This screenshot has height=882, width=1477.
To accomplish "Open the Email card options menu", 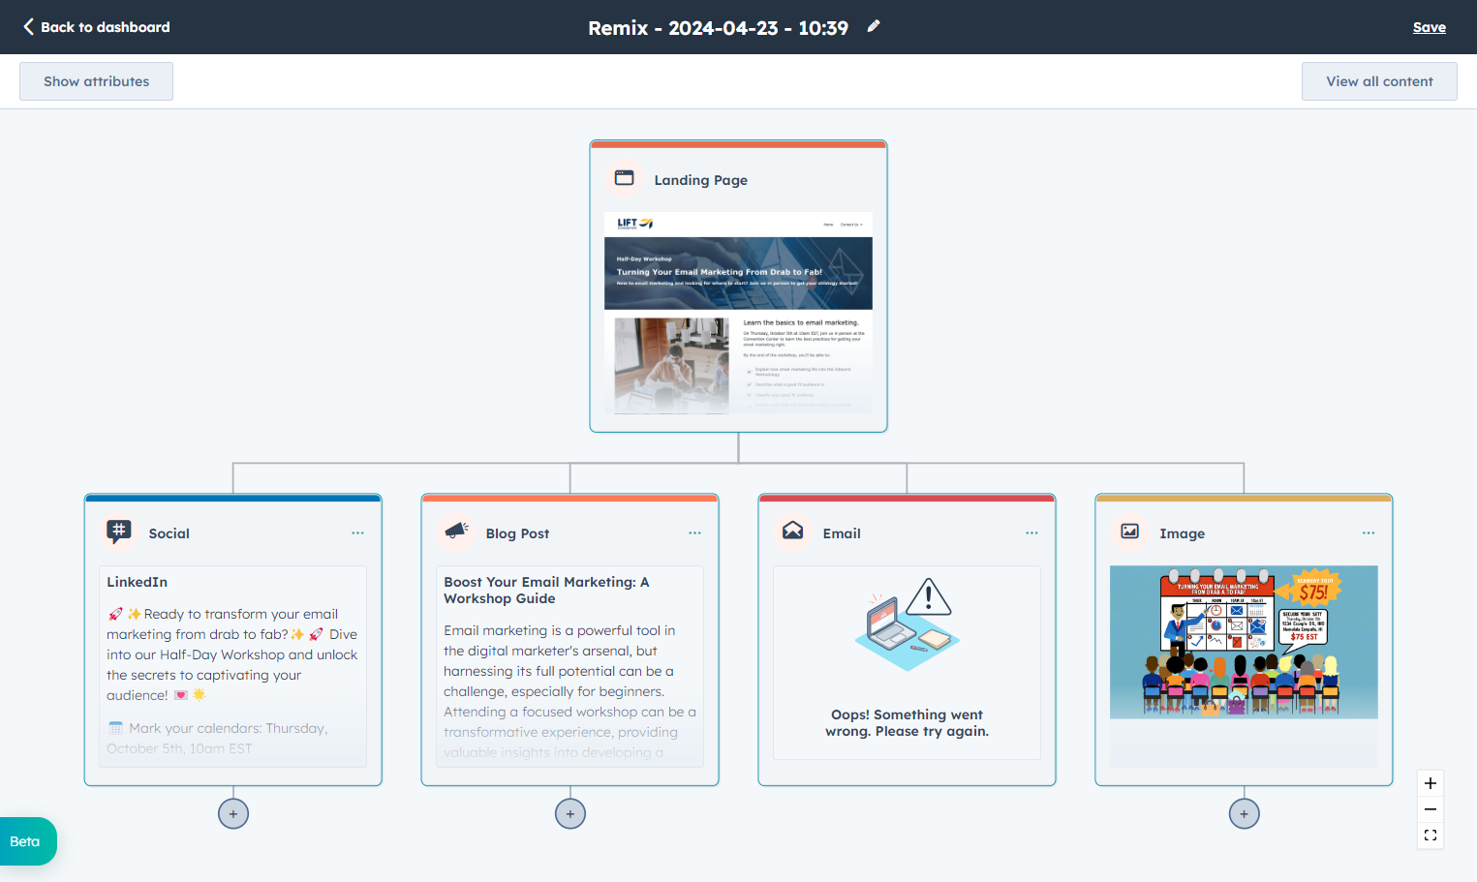I will click(x=1031, y=533).
